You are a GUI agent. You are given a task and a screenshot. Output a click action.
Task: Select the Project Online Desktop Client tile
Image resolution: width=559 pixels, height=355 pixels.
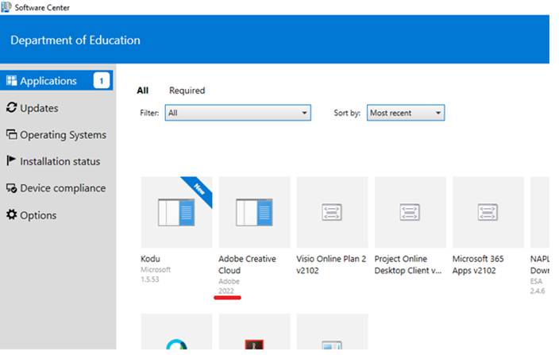[x=410, y=212]
